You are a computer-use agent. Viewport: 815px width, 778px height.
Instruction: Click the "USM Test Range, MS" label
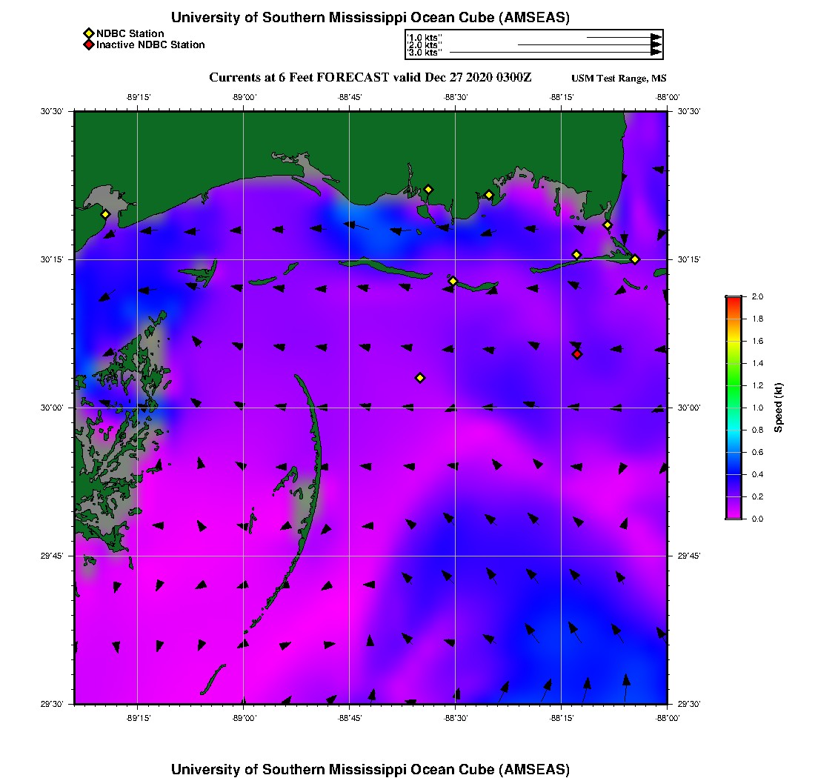619,79
